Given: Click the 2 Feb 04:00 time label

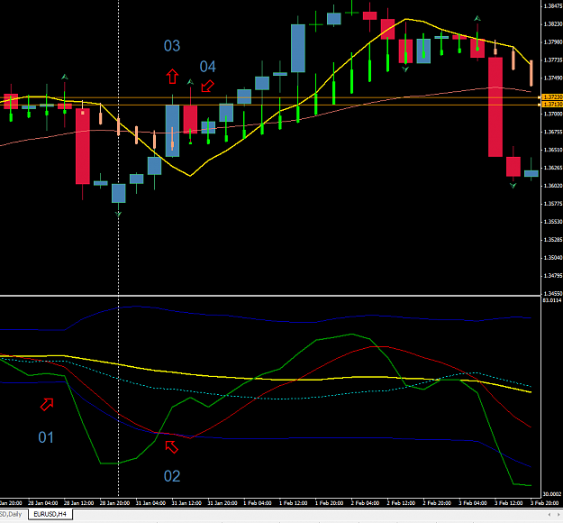Looking at the screenshot, I should click(365, 503).
